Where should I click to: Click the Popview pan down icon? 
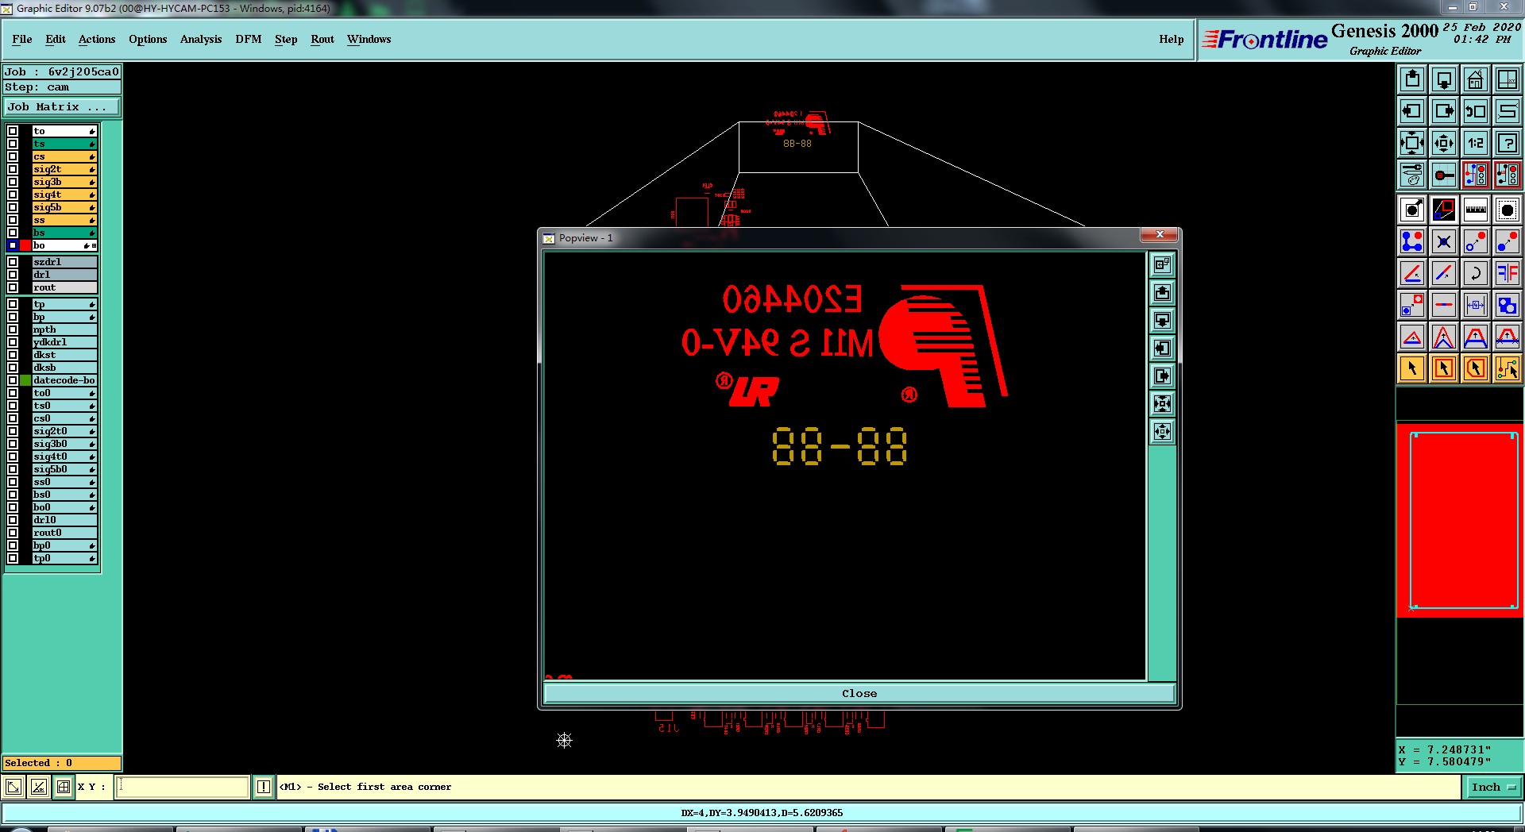[x=1162, y=321]
